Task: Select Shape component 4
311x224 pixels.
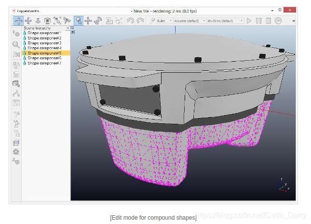Action: pos(44,48)
